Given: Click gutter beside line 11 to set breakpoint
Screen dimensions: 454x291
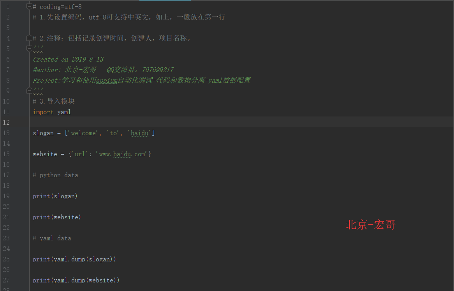Looking at the screenshot, I should pos(19,112).
